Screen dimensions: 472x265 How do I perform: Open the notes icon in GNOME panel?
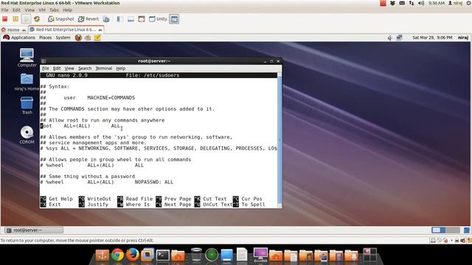tap(97, 38)
